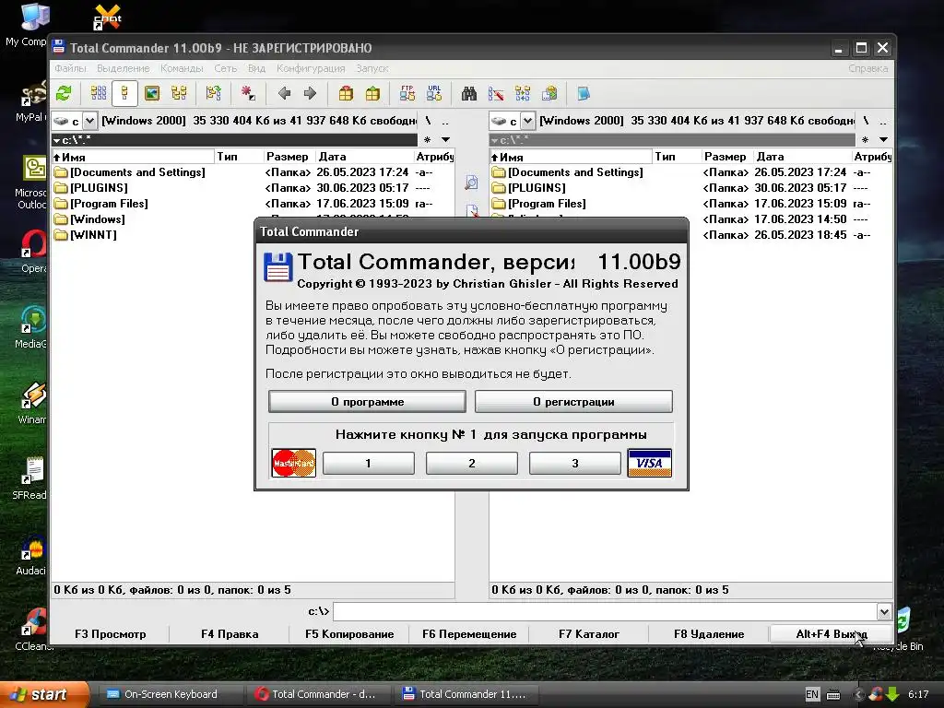Click the 'О регистрации' button
The width and height of the screenshot is (944, 708).
pyautogui.click(x=573, y=402)
